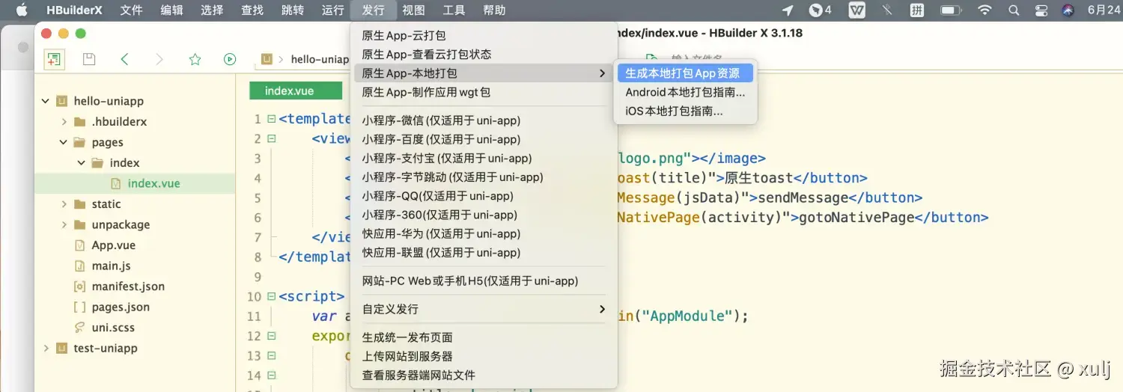Viewport: 1123px width, 392px height.
Task: Open Android本地打包指南
Action: (685, 93)
